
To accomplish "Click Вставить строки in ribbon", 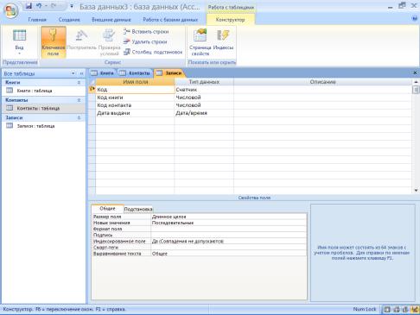I will [x=146, y=32].
